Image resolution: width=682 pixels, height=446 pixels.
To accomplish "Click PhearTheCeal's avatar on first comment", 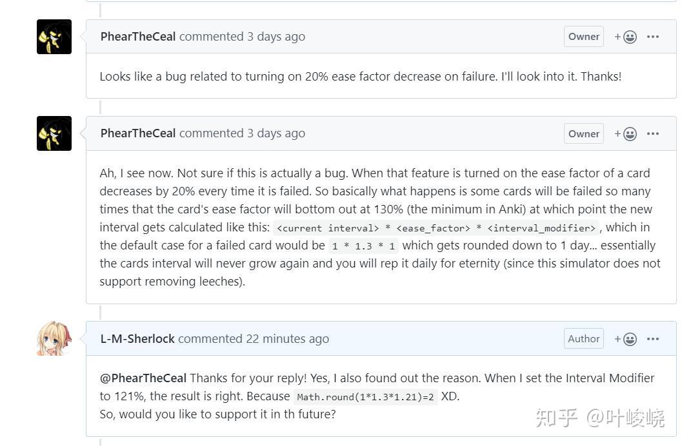I will [x=54, y=37].
